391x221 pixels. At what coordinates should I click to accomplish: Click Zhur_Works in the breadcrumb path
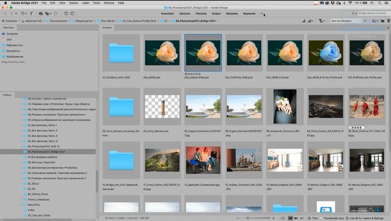(x=108, y=21)
